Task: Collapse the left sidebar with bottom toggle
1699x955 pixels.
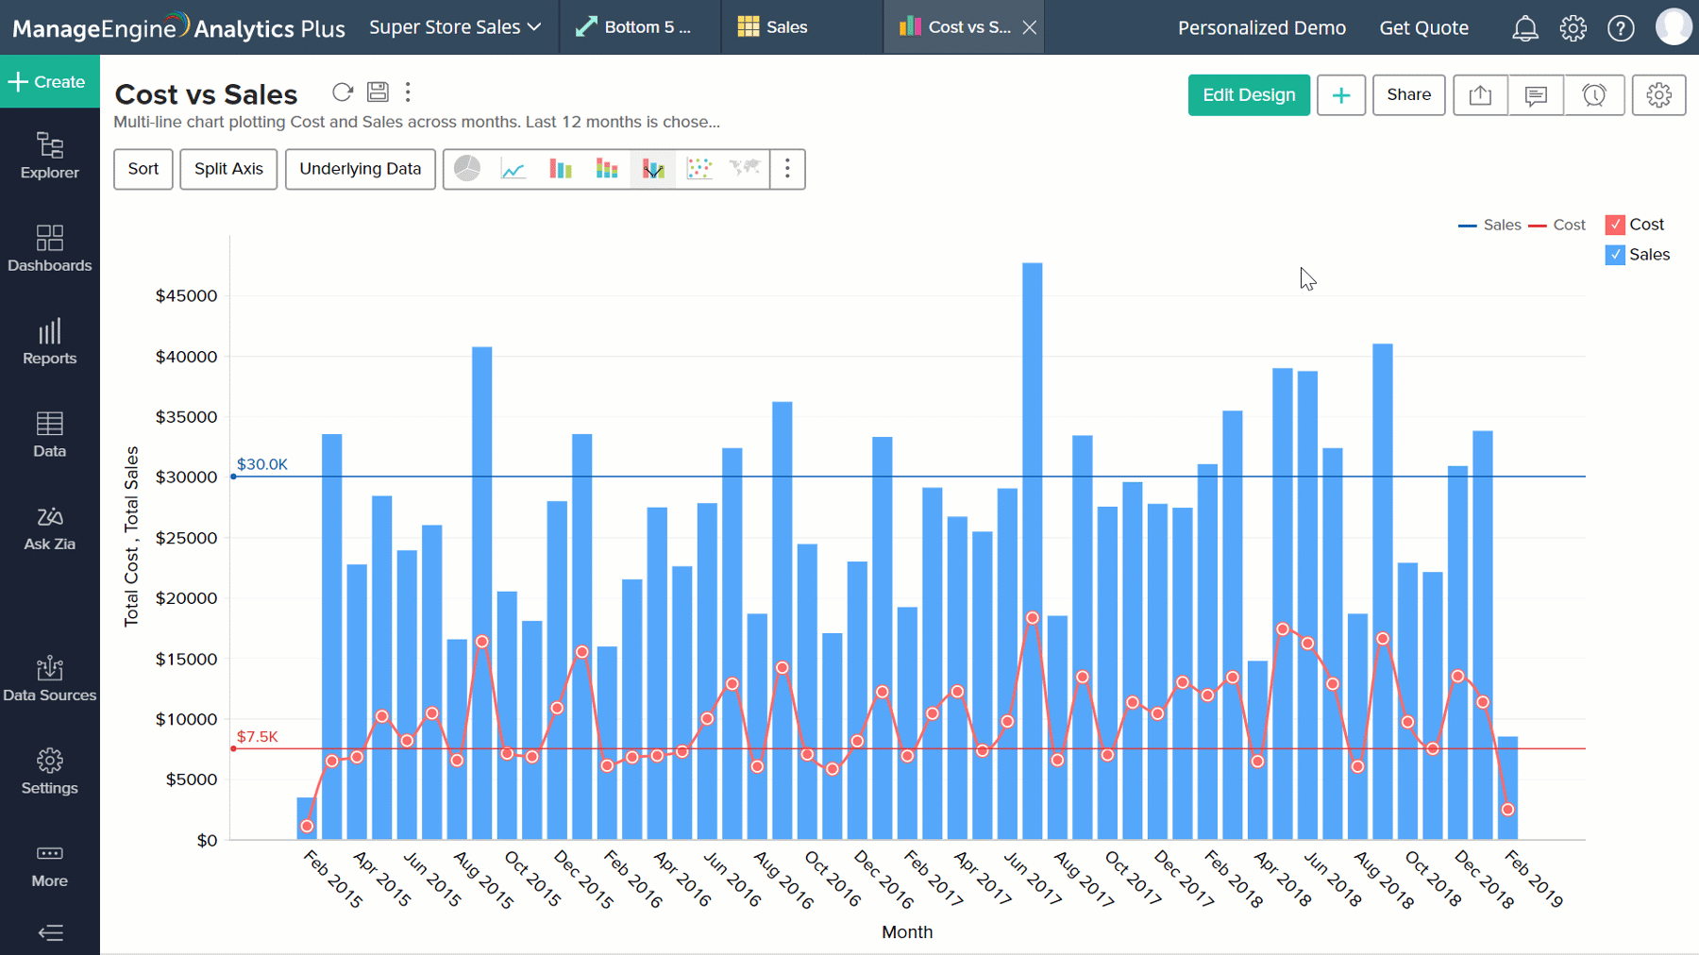Action: [x=50, y=932]
